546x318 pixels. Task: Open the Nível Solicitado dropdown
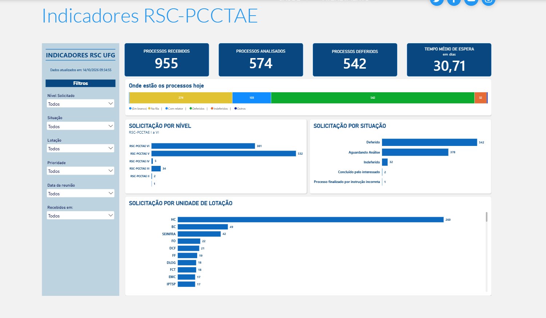click(80, 103)
